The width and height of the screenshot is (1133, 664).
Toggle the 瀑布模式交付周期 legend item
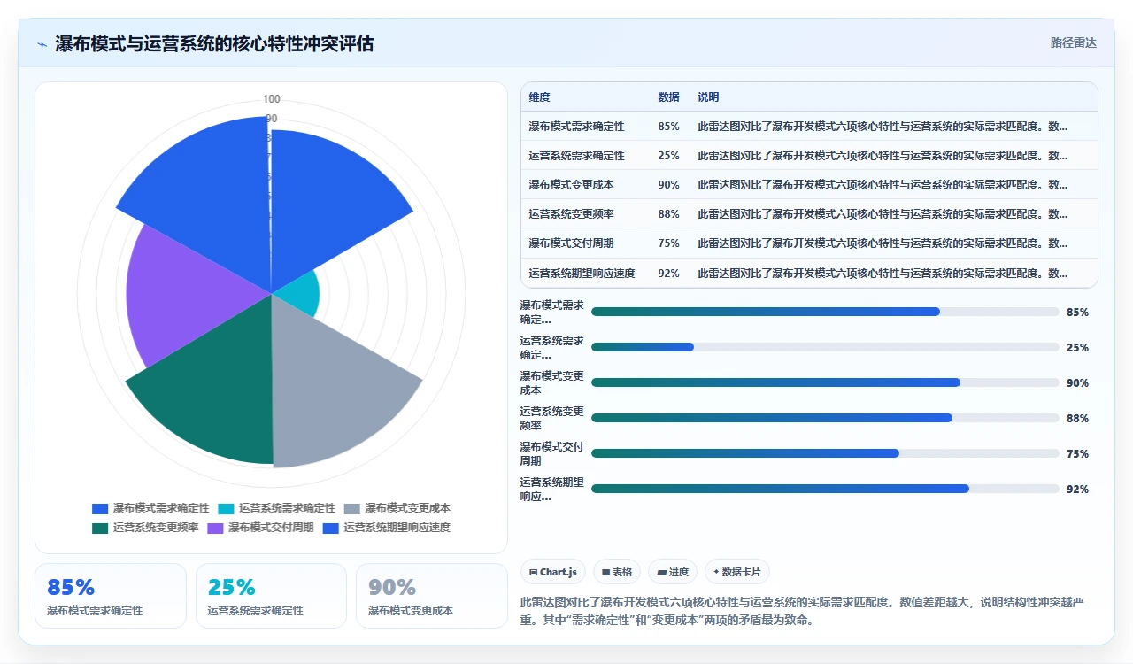click(260, 528)
